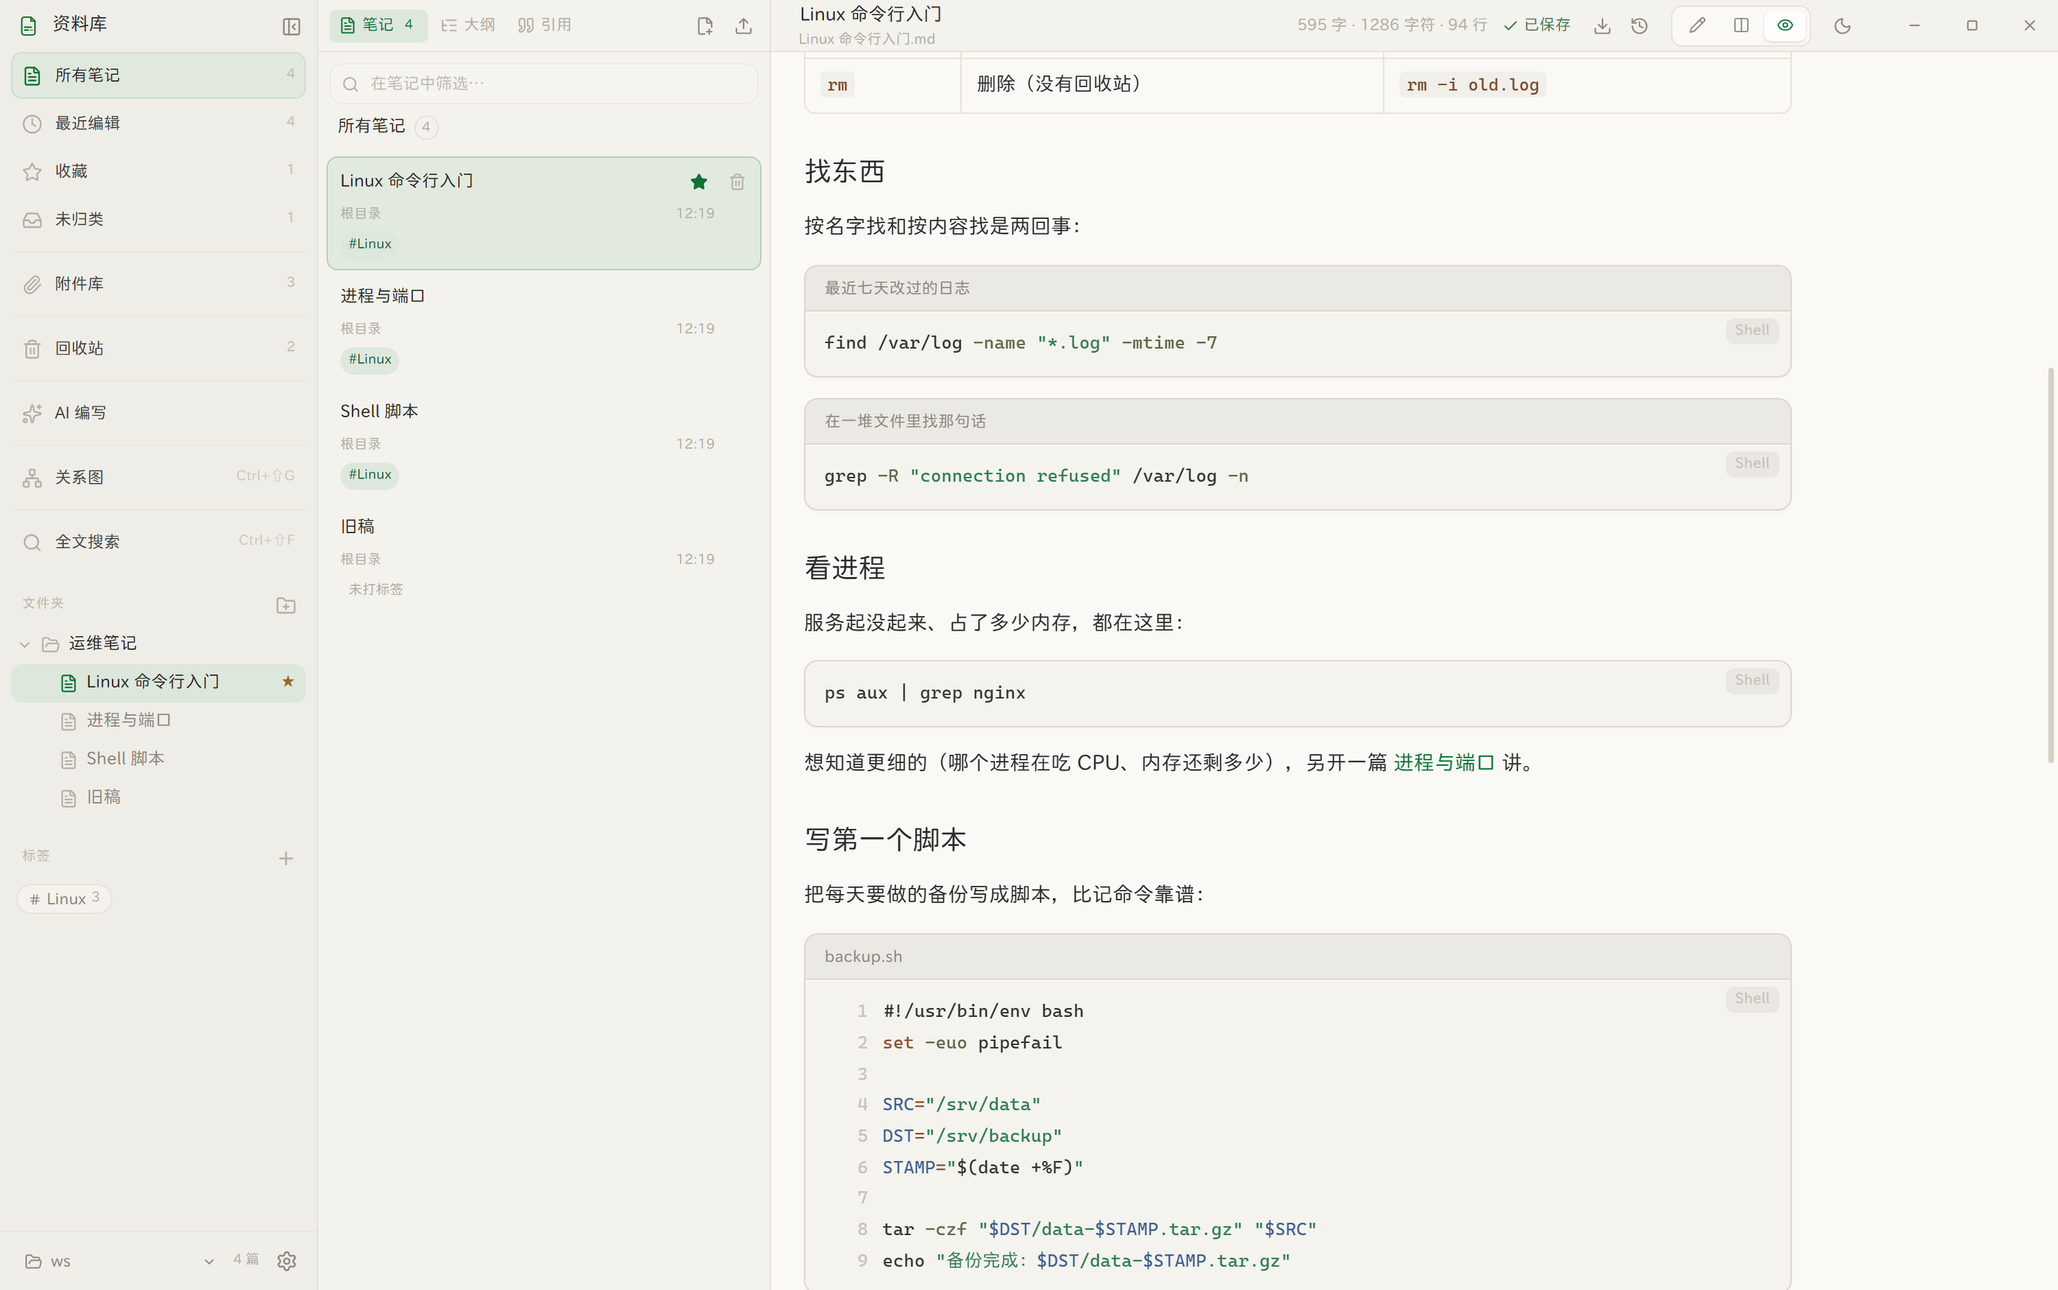Screen dimensions: 2058x1290
Task: Open version history clock icon
Action: tap(1640, 27)
